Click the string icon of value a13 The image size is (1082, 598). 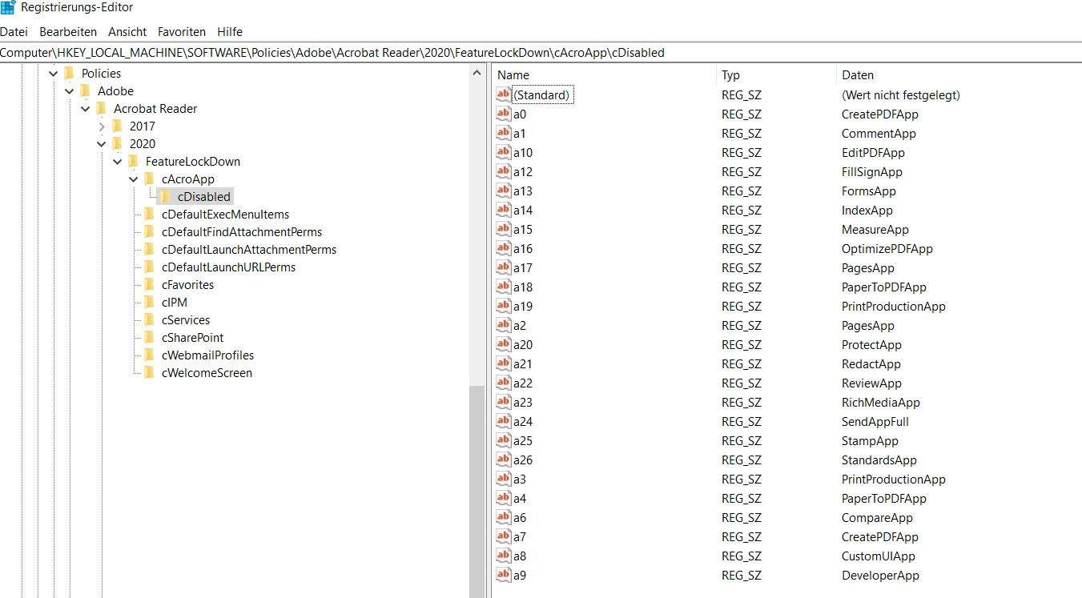tap(503, 191)
